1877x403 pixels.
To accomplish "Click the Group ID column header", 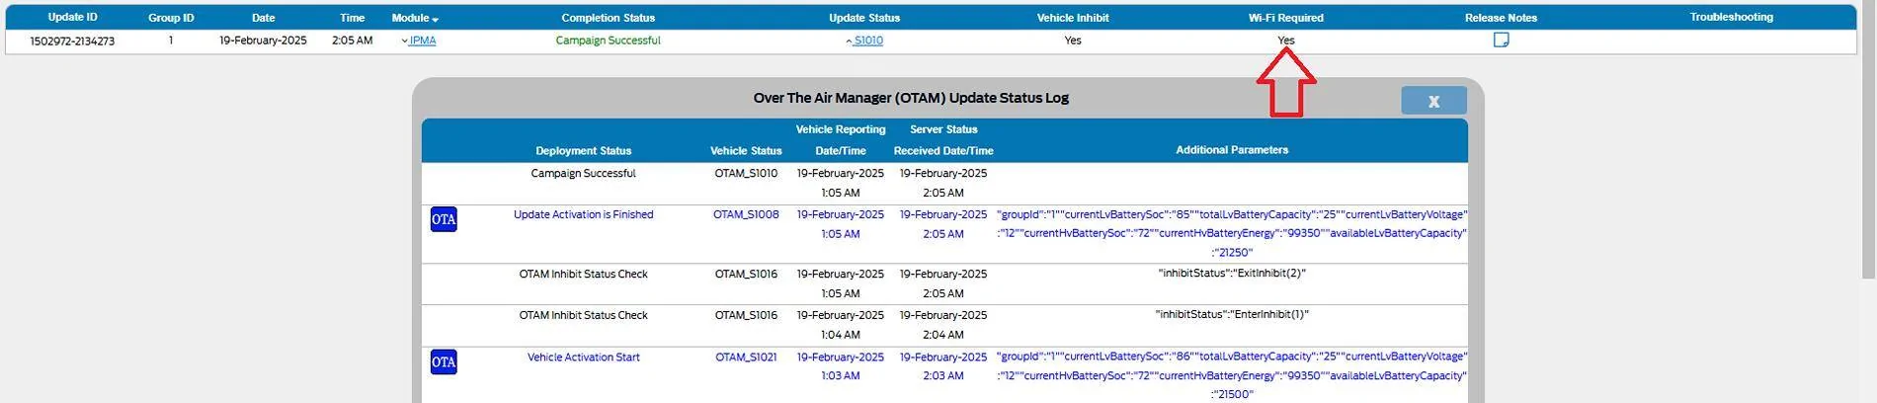I will click(x=171, y=18).
